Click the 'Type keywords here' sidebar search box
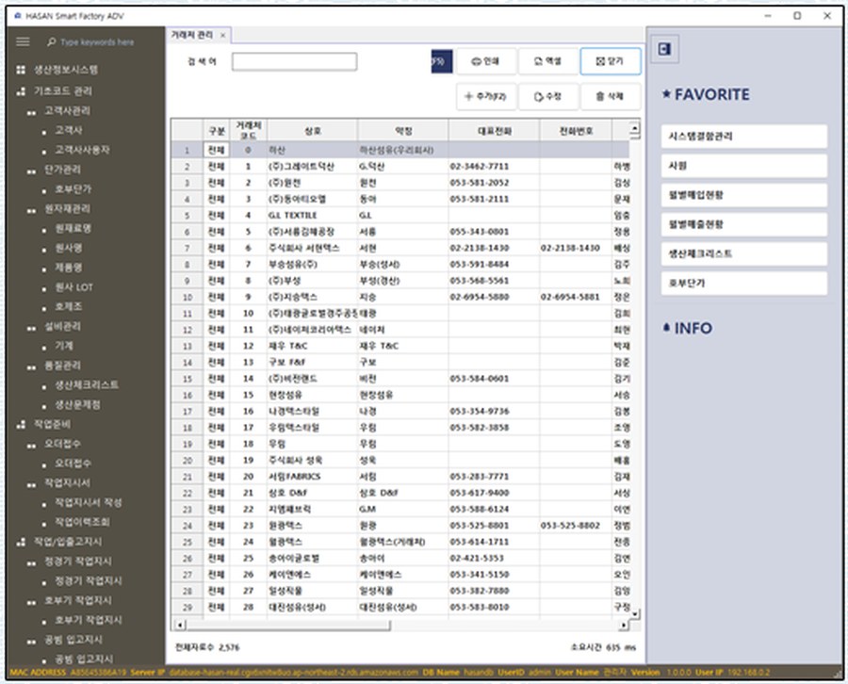The height and width of the screenshot is (684, 848). [x=97, y=42]
